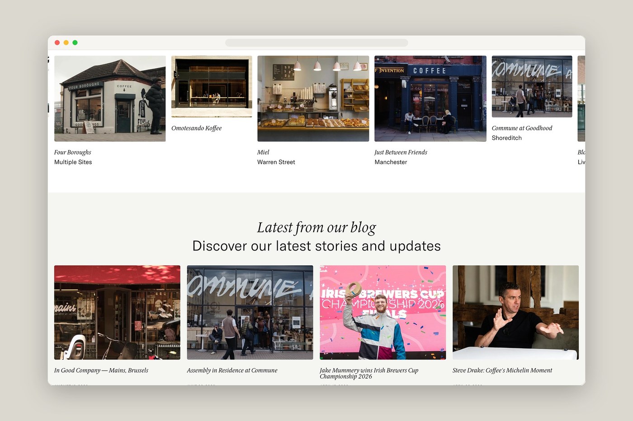Read Steve Drake: Coffee's Michelin Moment post
This screenshot has width=633, height=421.
pyautogui.click(x=502, y=370)
